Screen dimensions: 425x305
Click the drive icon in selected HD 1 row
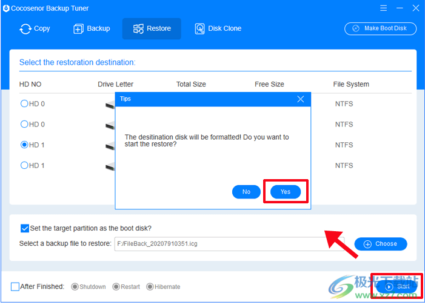(x=110, y=146)
